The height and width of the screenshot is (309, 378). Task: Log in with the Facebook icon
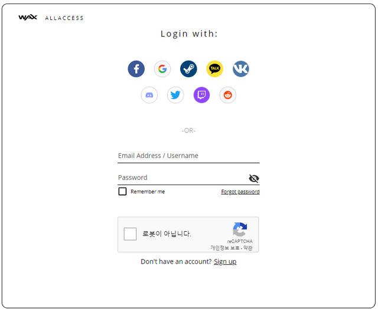coord(136,69)
